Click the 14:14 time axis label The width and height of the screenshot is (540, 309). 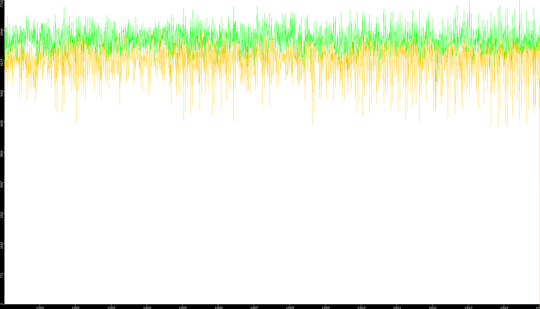(504, 308)
